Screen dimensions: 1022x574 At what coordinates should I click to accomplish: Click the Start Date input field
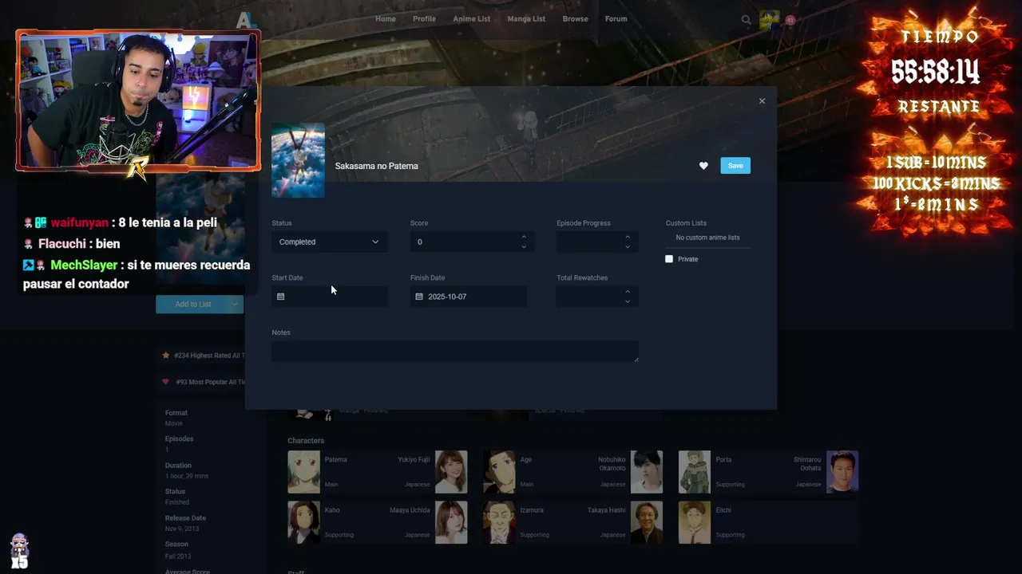[x=330, y=297]
